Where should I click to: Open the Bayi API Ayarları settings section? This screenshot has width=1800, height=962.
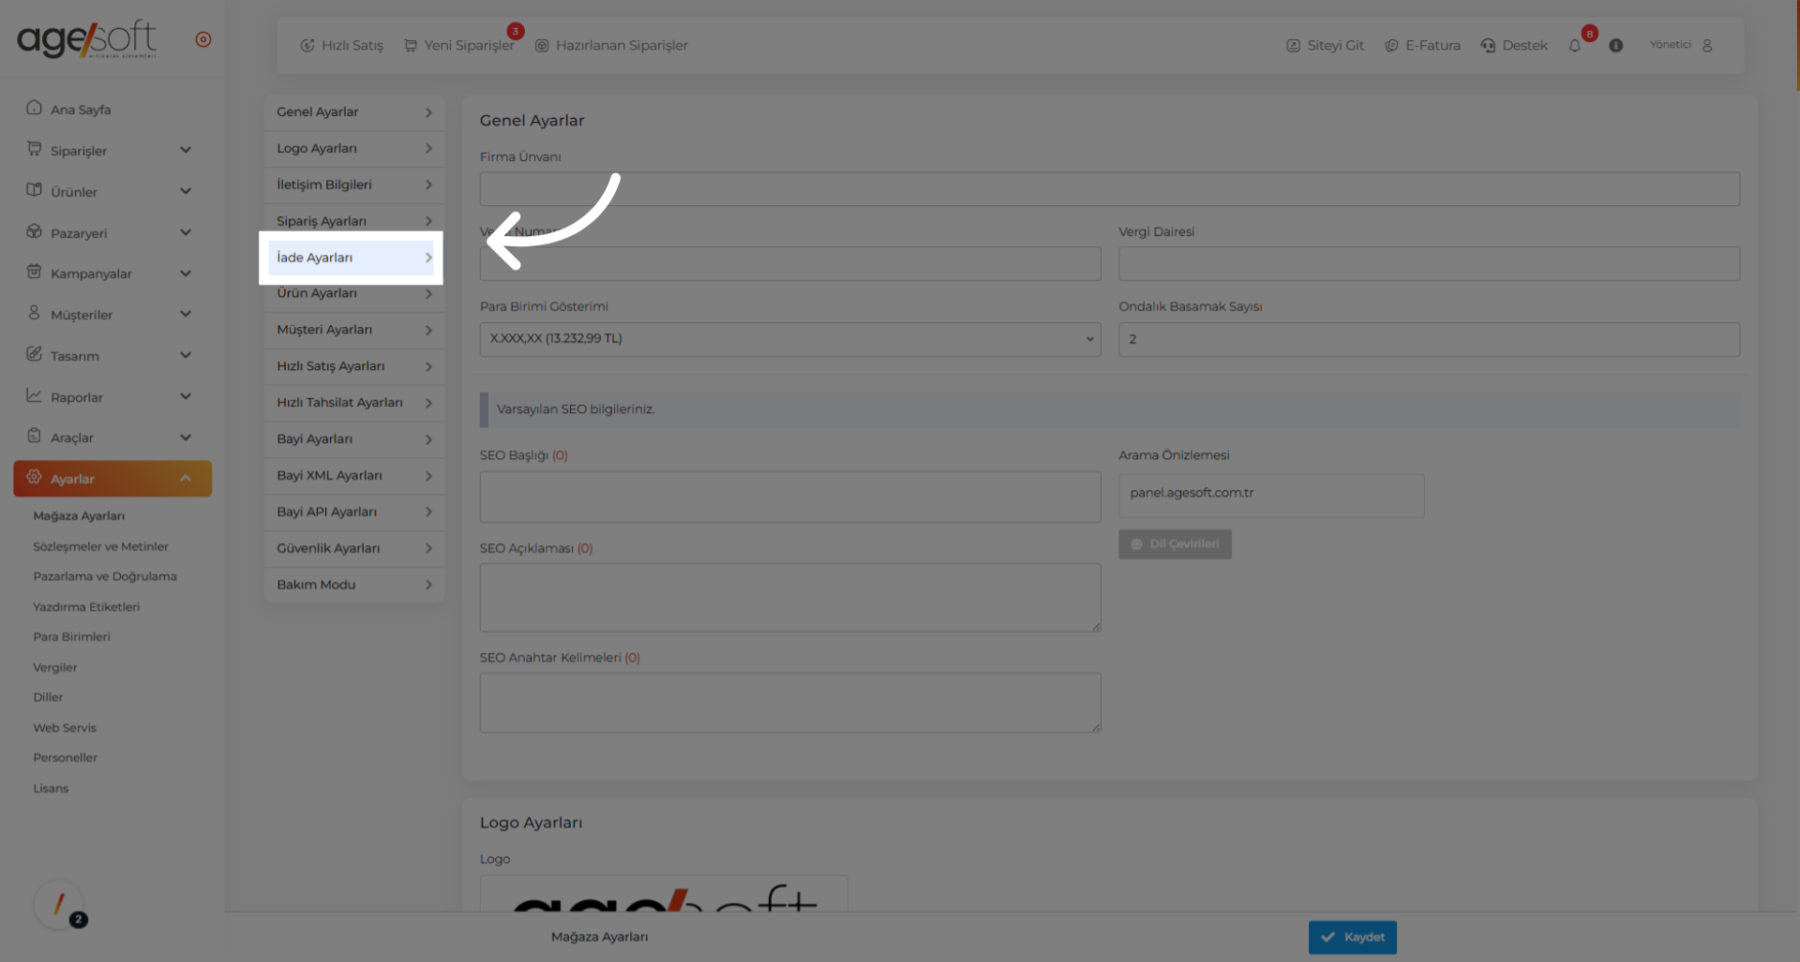point(354,512)
